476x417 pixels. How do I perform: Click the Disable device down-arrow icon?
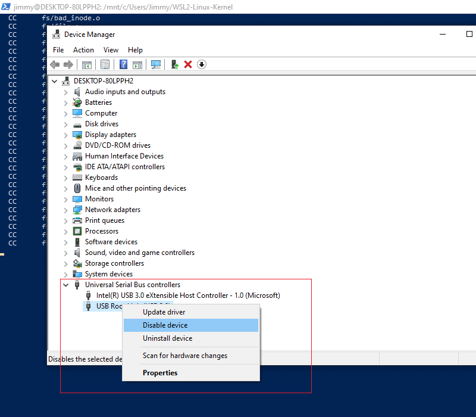coord(202,64)
